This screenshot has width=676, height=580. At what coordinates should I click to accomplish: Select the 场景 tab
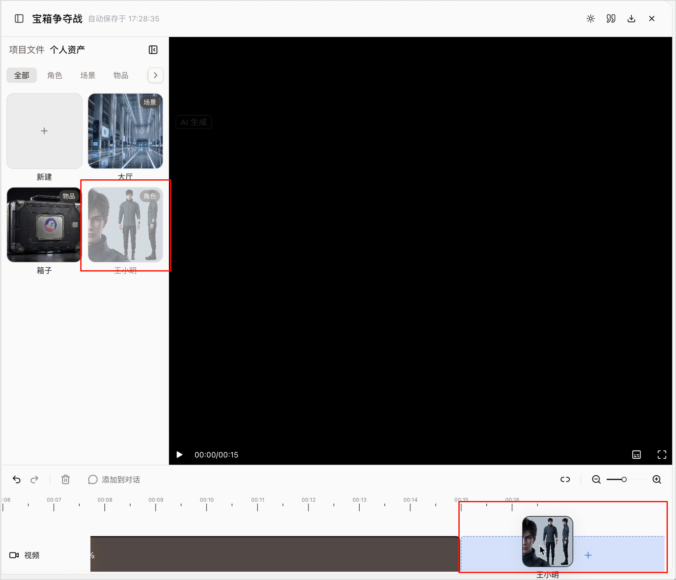tap(88, 75)
